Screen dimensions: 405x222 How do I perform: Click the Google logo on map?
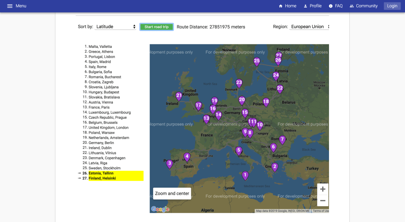coord(160,209)
